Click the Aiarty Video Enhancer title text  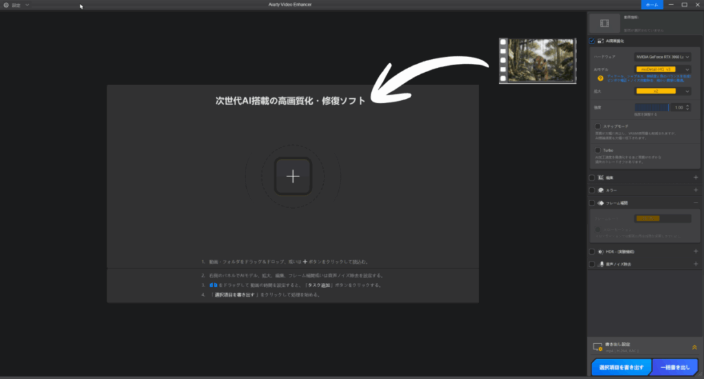click(289, 5)
